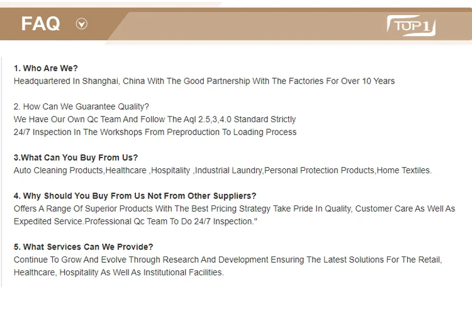Click the 'Offers A Range Of Superior Products' line
The image size is (472, 322).
pyautogui.click(x=234, y=209)
